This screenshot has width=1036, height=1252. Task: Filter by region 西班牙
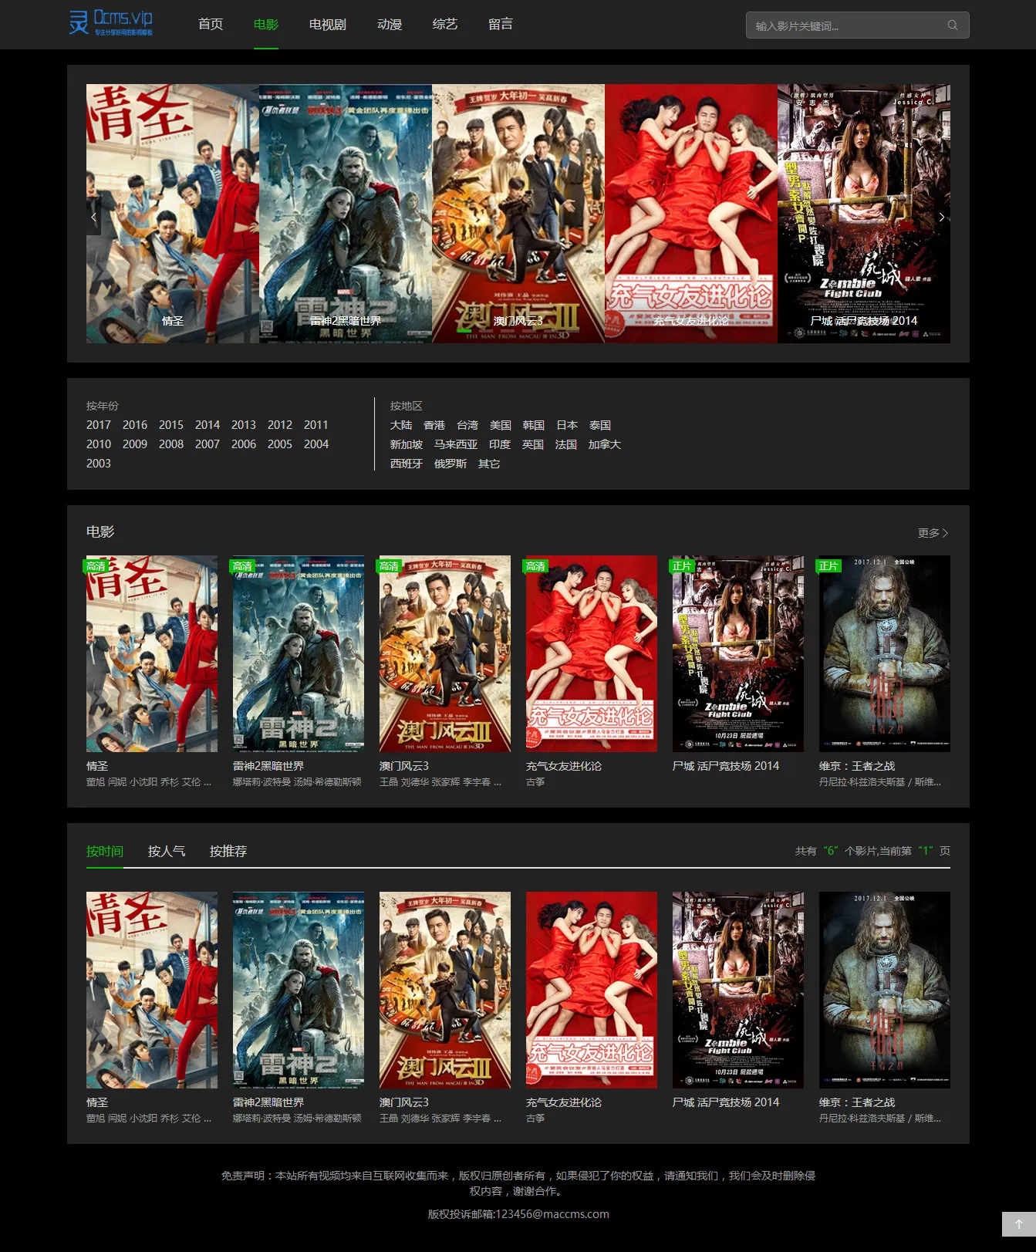(x=407, y=464)
